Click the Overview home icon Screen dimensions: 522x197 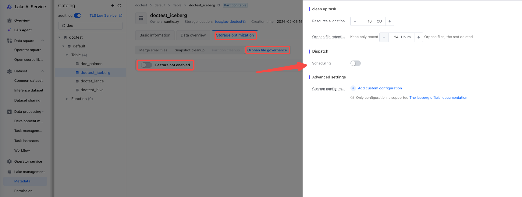9,21
